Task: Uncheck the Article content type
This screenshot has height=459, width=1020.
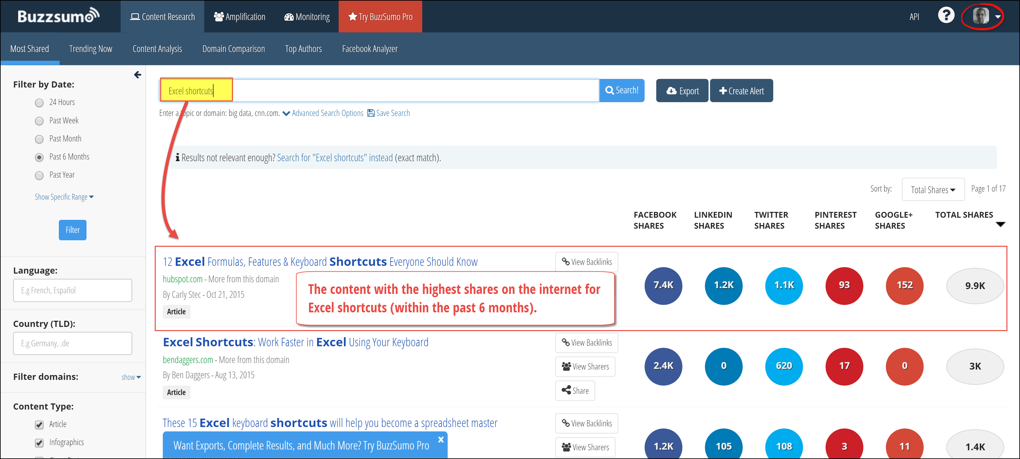Action: point(39,425)
